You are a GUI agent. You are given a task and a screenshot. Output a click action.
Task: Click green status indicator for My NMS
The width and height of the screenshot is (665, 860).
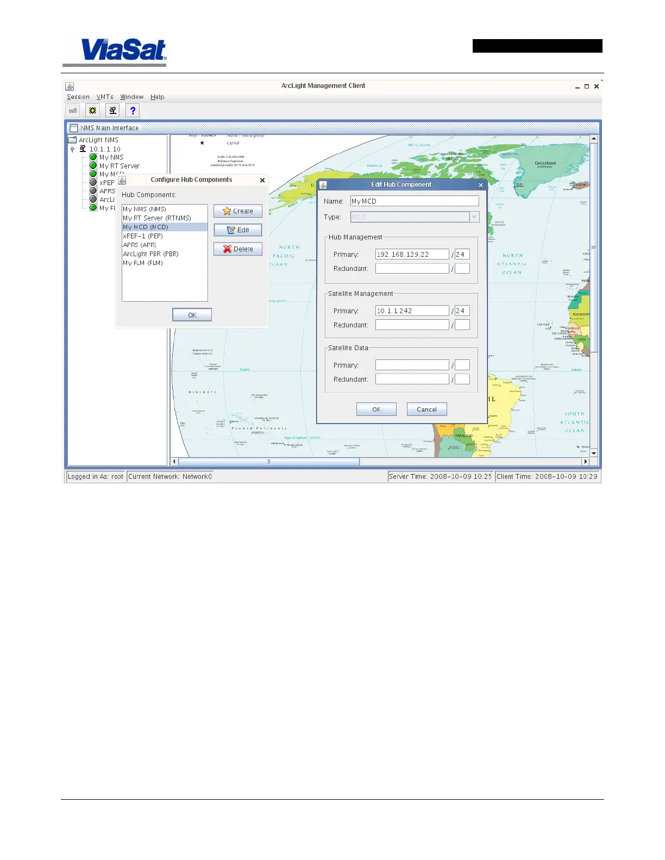pyautogui.click(x=93, y=157)
